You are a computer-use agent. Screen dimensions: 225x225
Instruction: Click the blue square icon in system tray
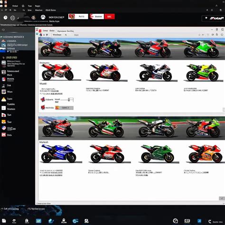199,221
